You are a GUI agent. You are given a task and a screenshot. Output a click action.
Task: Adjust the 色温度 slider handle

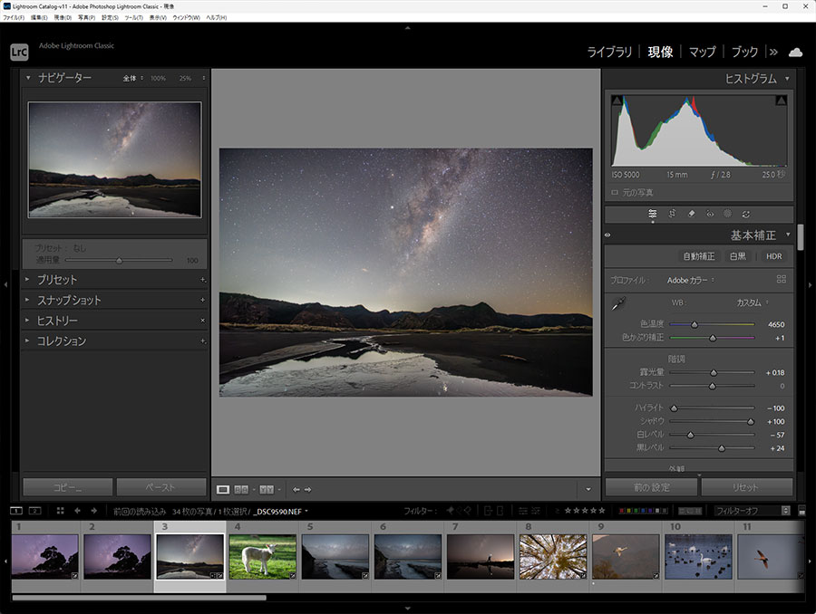[x=695, y=324]
